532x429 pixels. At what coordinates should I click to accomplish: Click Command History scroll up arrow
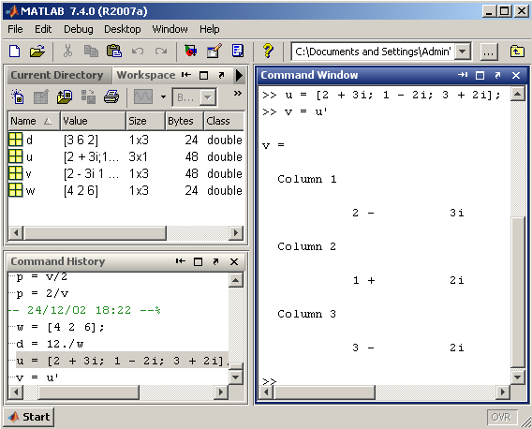(235, 280)
